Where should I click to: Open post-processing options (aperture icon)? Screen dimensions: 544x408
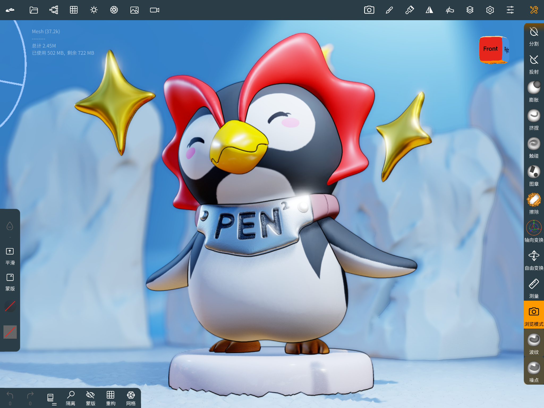(114, 10)
